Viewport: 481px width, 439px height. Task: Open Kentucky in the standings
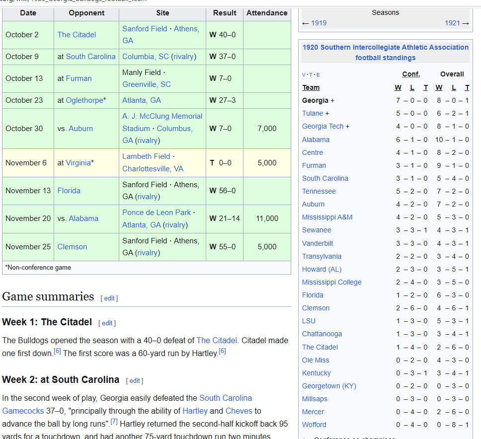tap(316, 373)
